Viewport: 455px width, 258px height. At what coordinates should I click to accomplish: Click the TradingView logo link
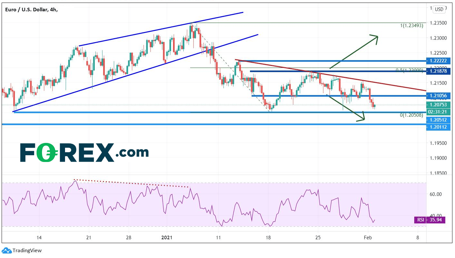pyautogui.click(x=22, y=251)
